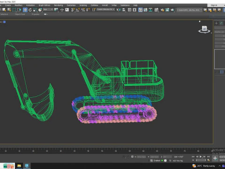Open the Material Editor
Screen dimensions: 225x169
point(157,10)
